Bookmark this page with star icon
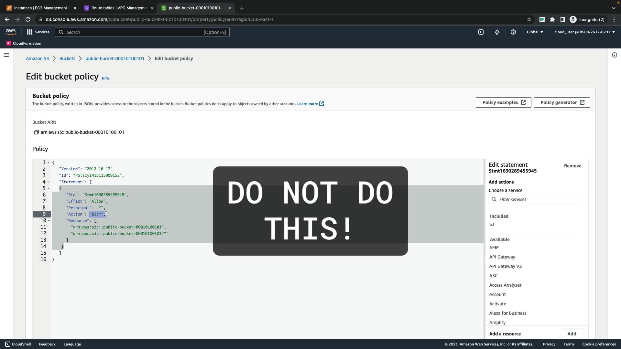The image size is (621, 349). [529, 19]
